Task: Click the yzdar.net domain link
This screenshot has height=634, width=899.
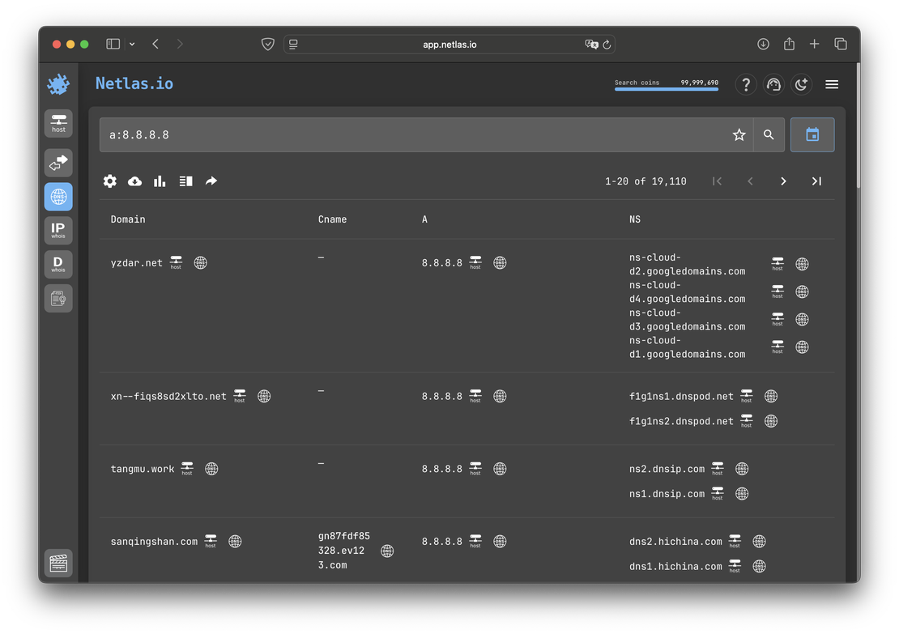Action: [x=136, y=263]
